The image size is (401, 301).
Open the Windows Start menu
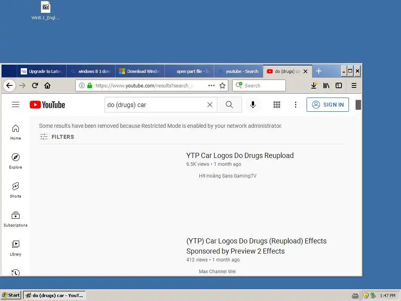[11, 296]
